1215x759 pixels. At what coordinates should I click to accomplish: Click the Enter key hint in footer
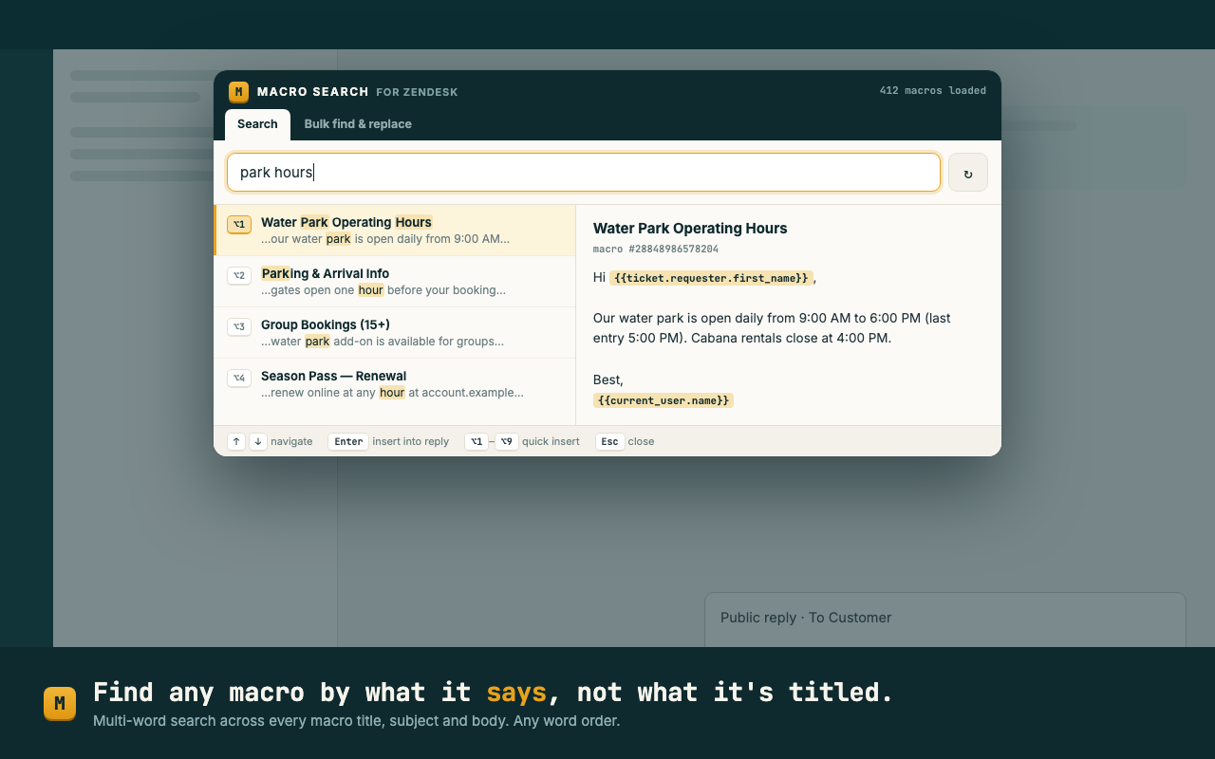tap(348, 442)
